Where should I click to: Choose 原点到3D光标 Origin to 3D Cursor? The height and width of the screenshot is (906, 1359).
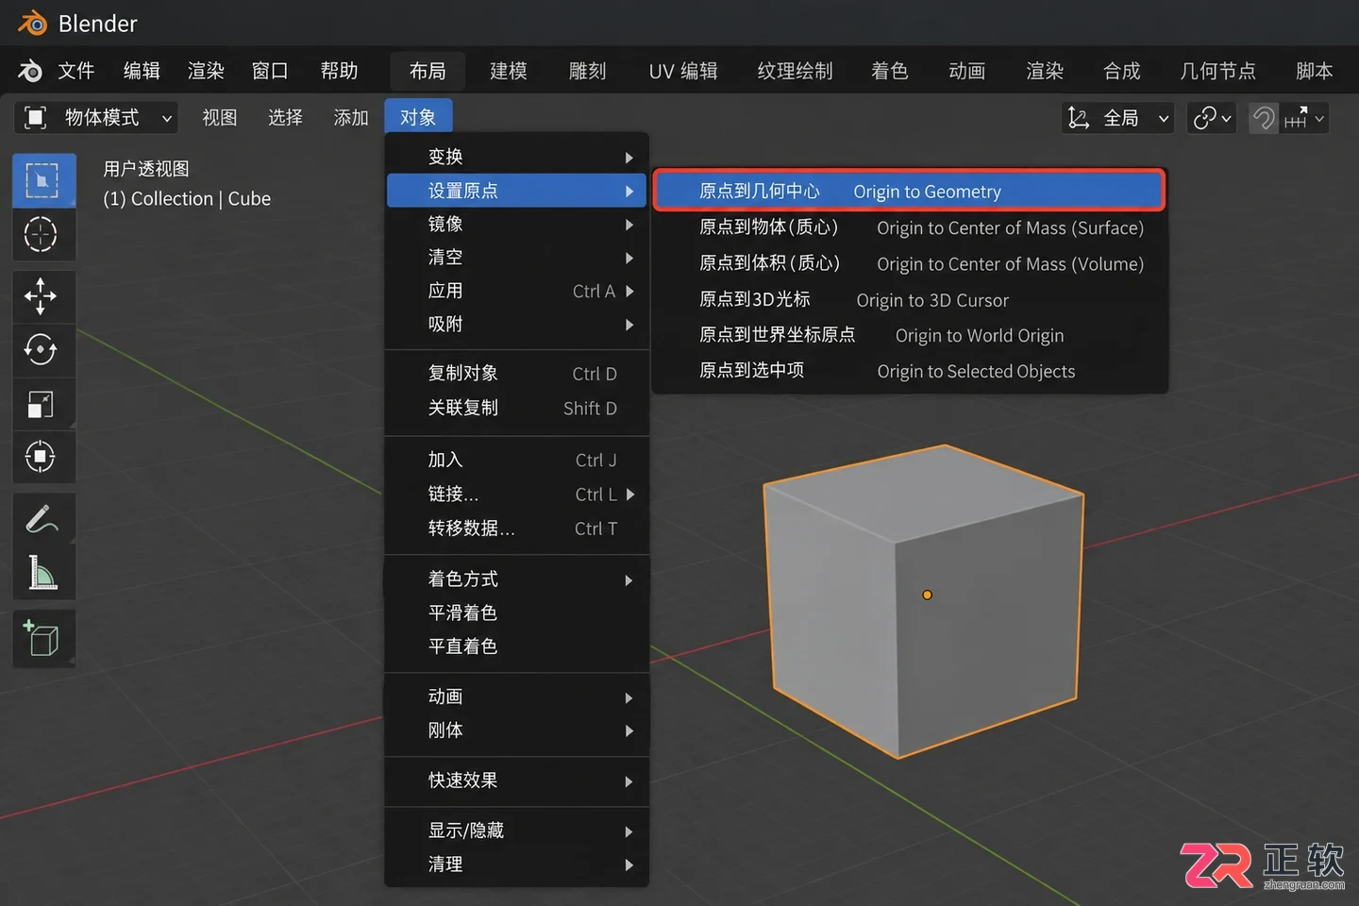point(910,299)
